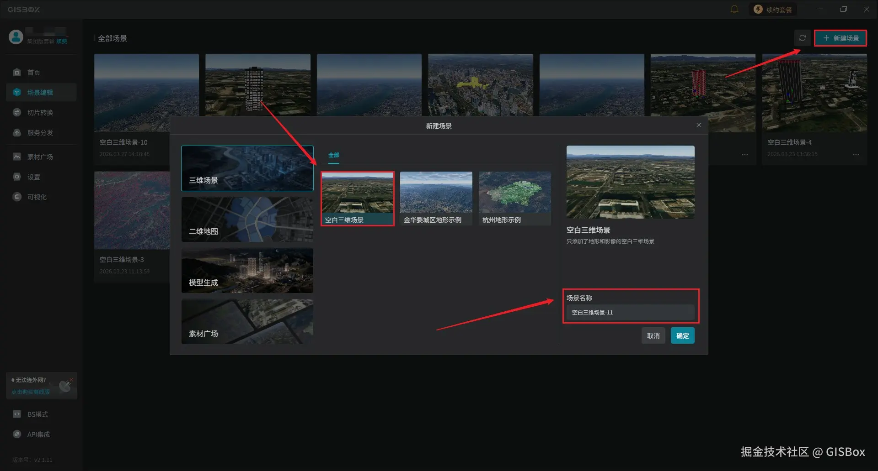
Task: Open the 点击购买离线版 link
Action: 31,392
